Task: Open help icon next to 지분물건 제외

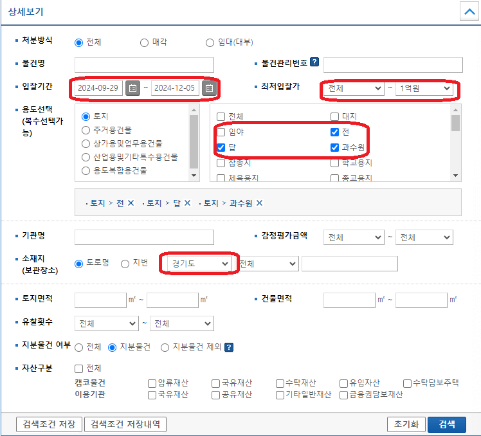Action: pyautogui.click(x=229, y=347)
